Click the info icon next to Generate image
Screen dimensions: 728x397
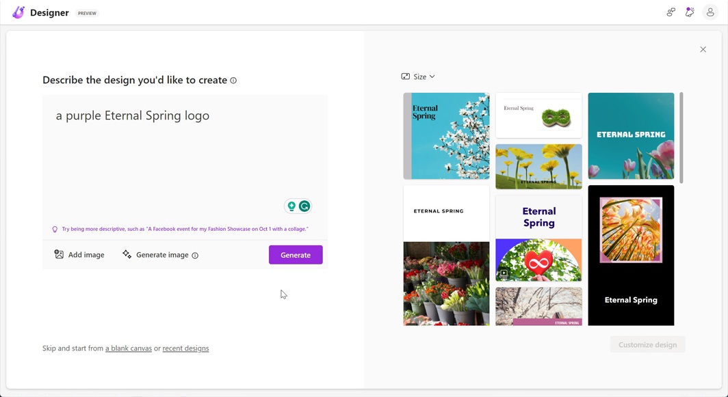pyautogui.click(x=195, y=256)
